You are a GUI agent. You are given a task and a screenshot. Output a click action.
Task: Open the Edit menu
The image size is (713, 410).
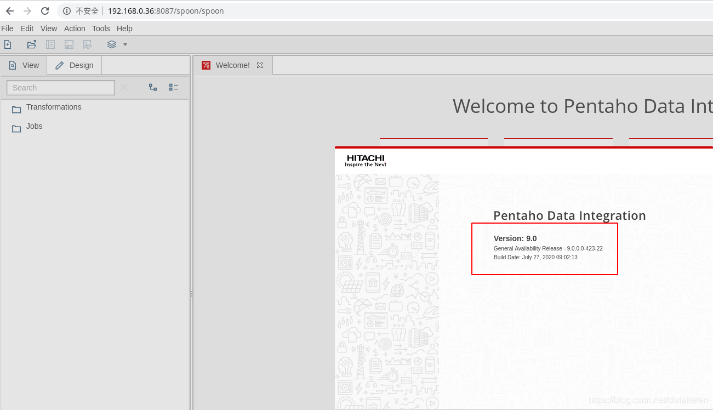27,29
